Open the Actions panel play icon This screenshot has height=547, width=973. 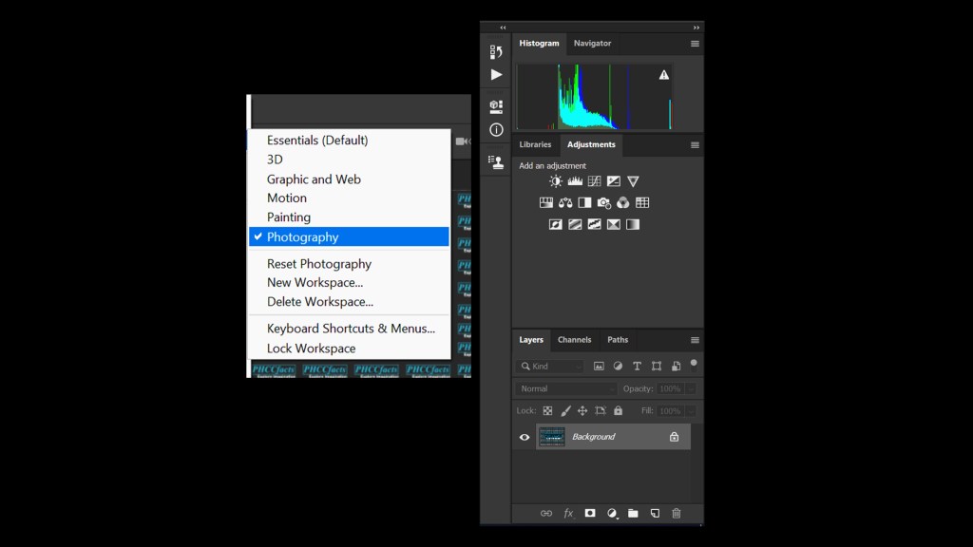pyautogui.click(x=496, y=74)
